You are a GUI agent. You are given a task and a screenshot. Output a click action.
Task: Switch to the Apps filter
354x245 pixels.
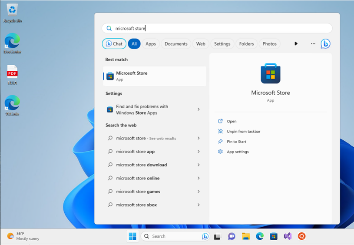(x=151, y=44)
